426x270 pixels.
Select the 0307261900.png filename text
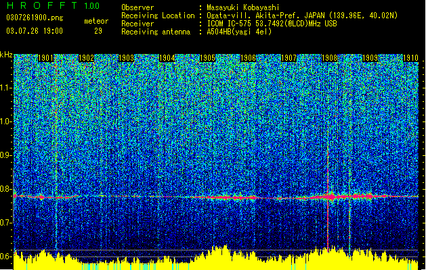(35, 18)
